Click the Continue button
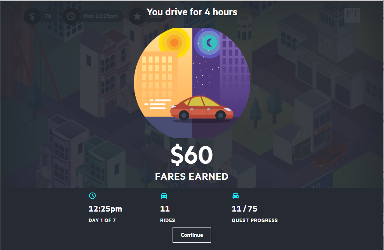 click(x=192, y=235)
